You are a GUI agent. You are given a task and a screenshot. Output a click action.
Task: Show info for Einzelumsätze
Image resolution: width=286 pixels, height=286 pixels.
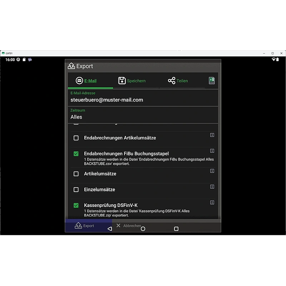[212, 187]
